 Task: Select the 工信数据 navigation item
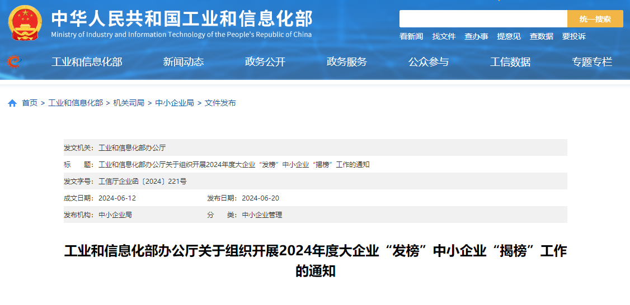[x=510, y=62]
